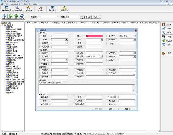Open the 帮助 menu
Screen dimensions: 173x135
35,4
